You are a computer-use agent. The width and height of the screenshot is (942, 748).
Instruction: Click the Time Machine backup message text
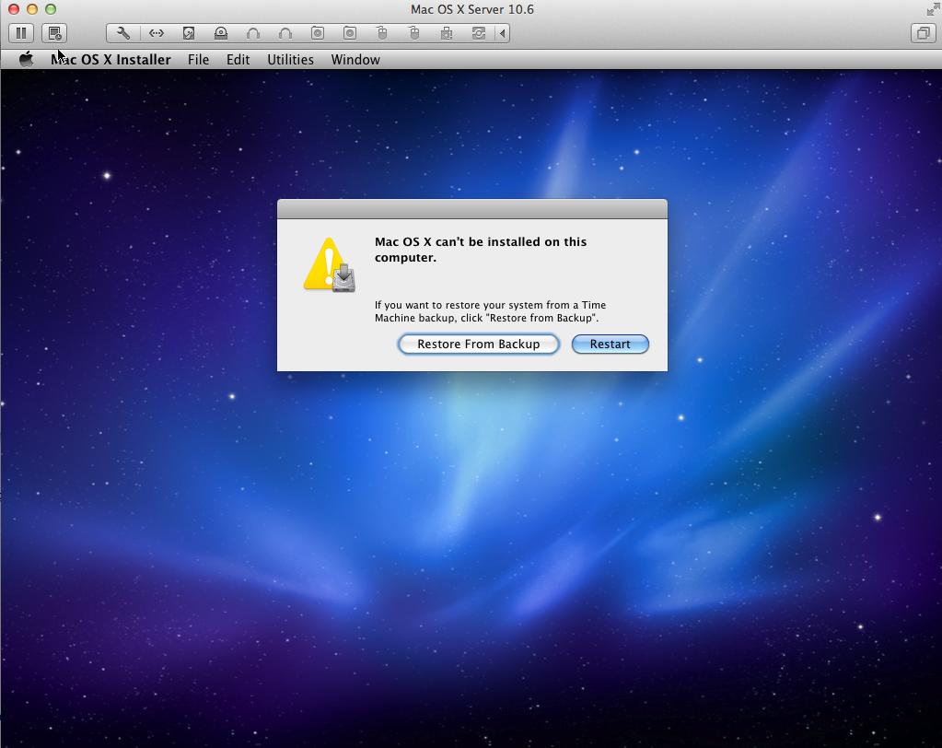click(490, 311)
